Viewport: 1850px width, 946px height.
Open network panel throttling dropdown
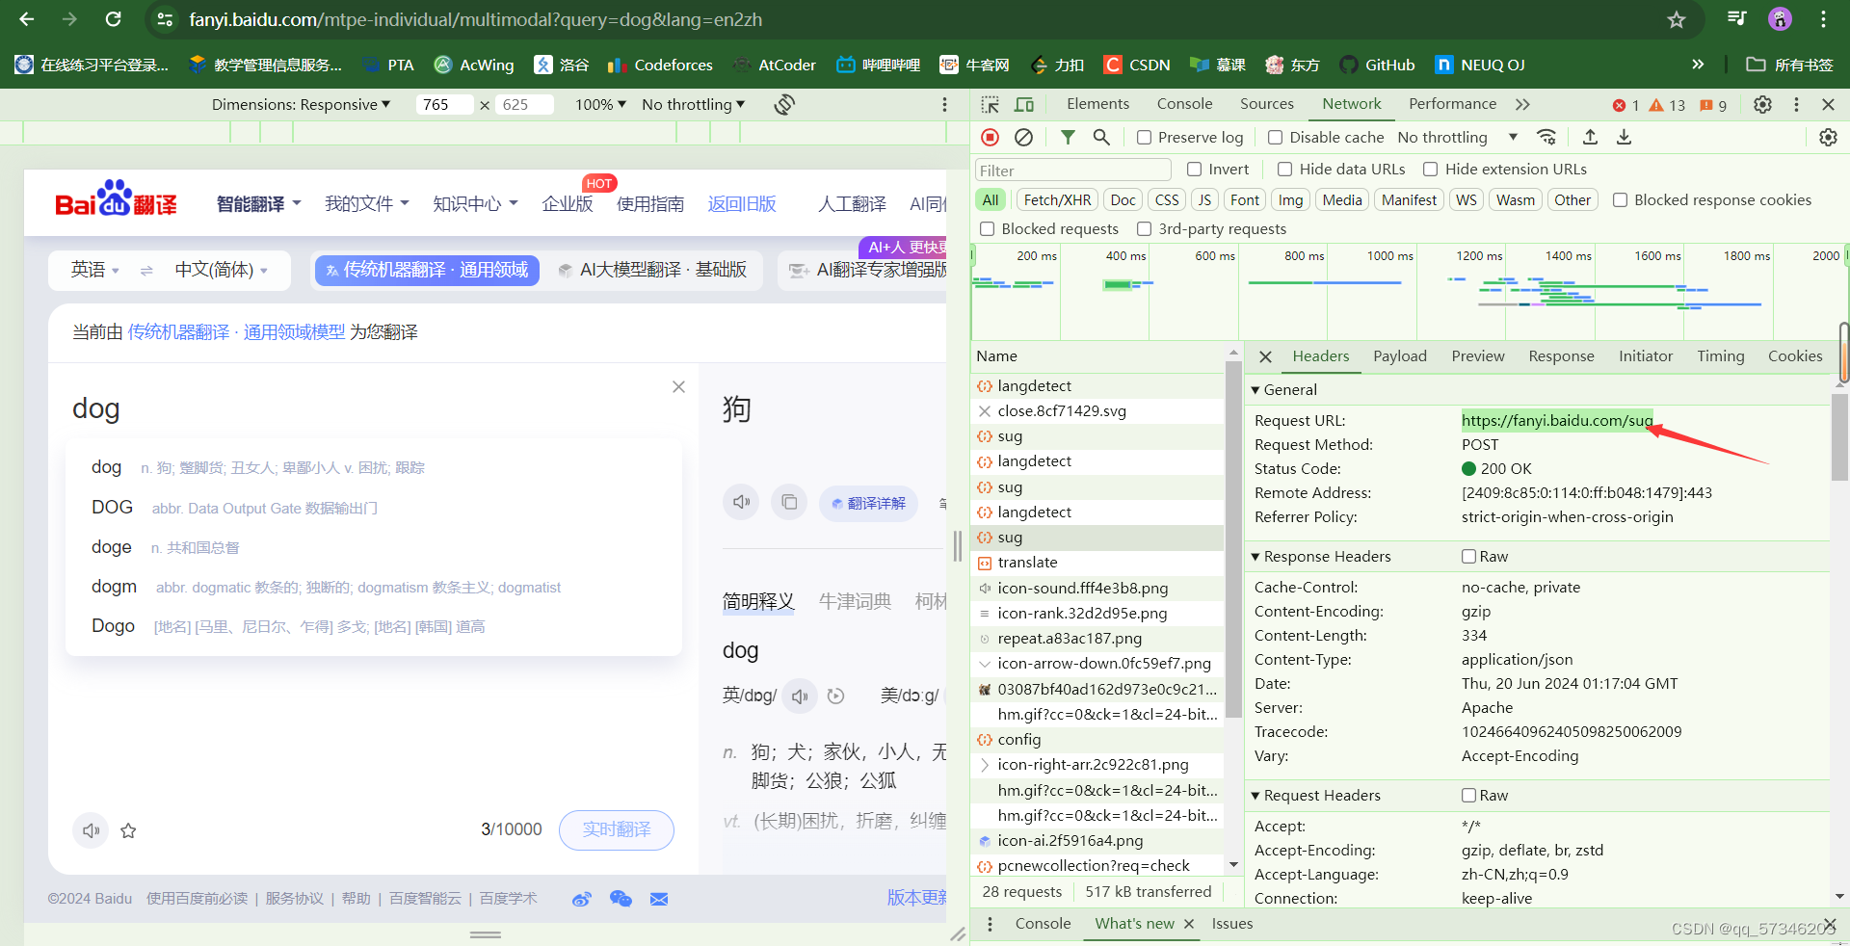click(1457, 138)
